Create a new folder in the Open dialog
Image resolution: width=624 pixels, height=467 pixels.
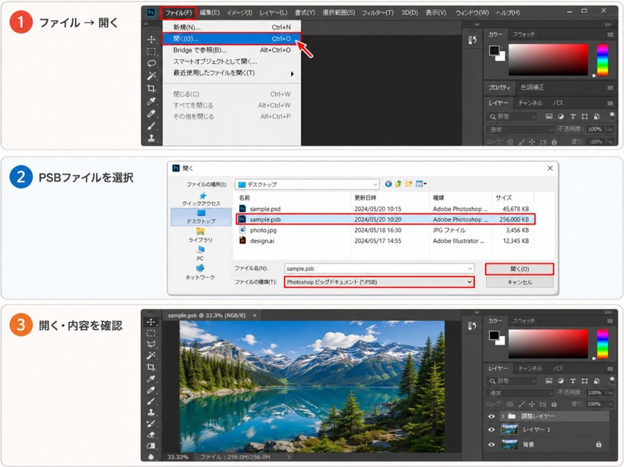pyautogui.click(x=409, y=184)
